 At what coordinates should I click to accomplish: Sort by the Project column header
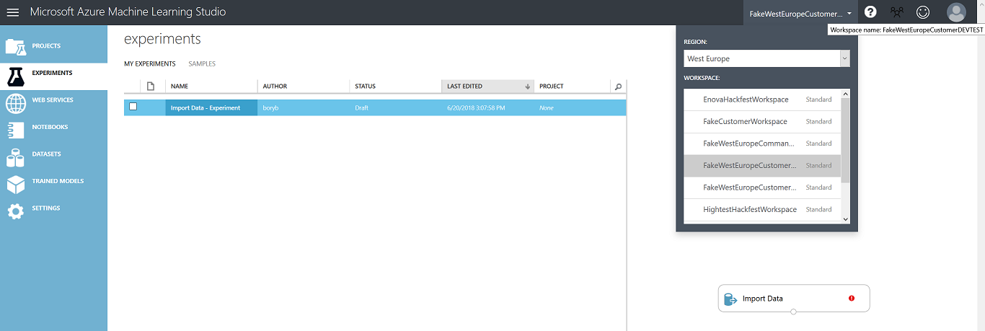point(573,87)
